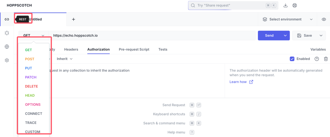Viewport: 330px width, 137px height.
Task: Click the request URL input field
Action: [x=153, y=36]
